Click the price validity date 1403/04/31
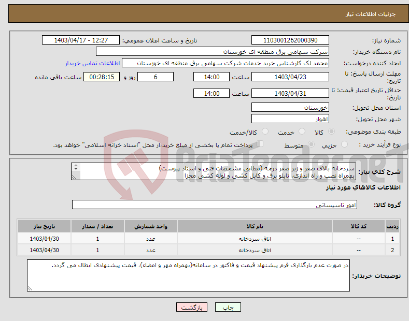Image resolution: width=409 pixels, height=321 pixels. point(290,93)
